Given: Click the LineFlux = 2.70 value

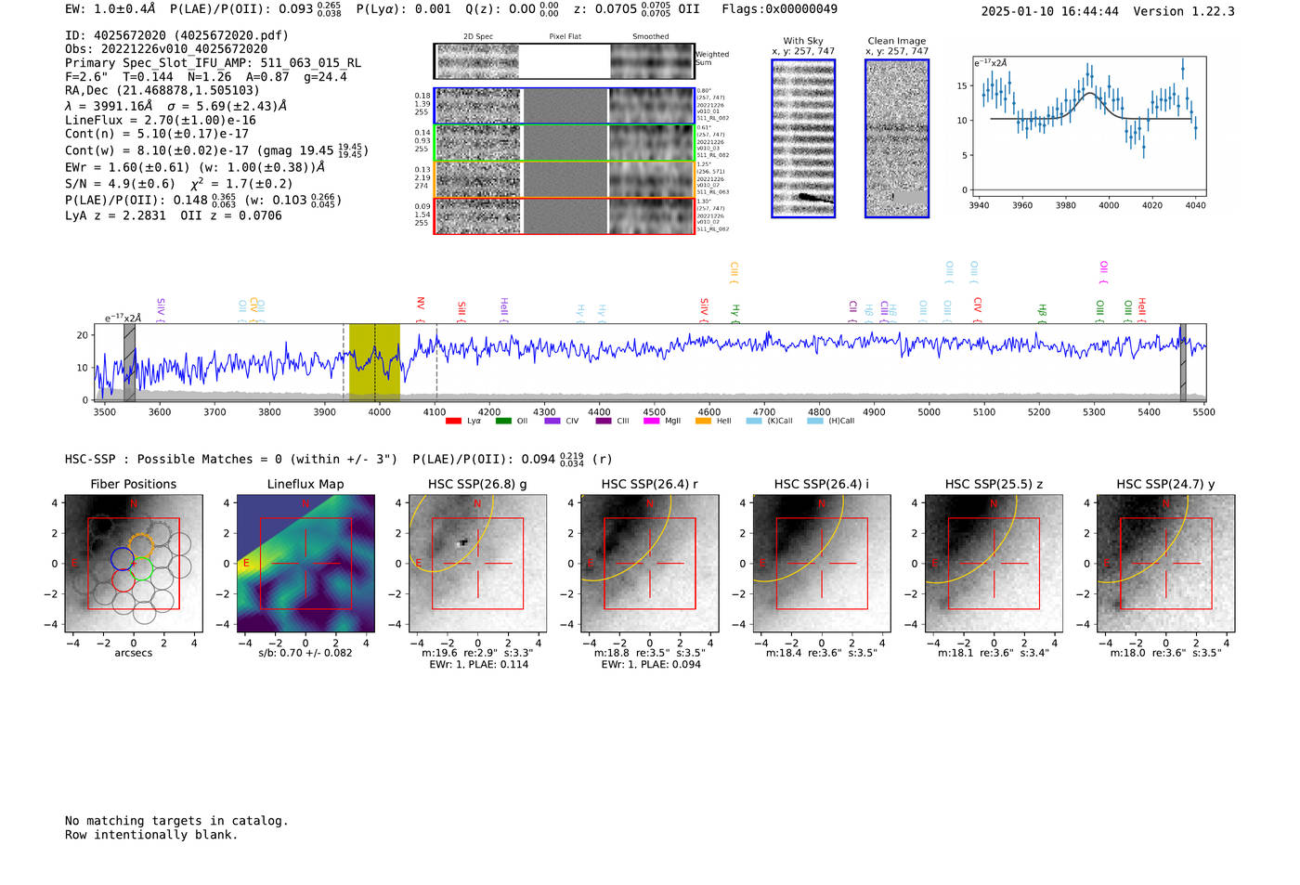Looking at the screenshot, I should click(161, 120).
